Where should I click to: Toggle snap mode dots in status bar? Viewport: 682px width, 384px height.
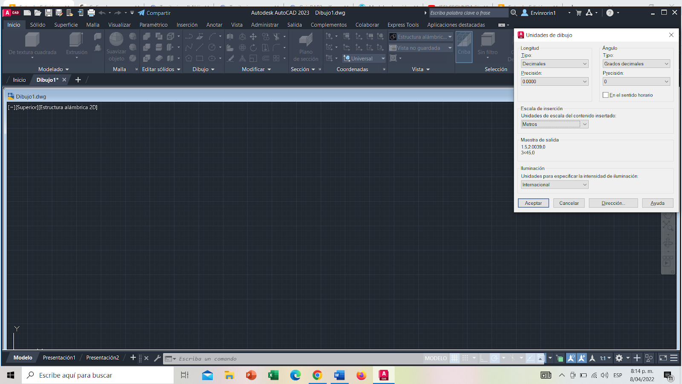pyautogui.click(x=465, y=358)
